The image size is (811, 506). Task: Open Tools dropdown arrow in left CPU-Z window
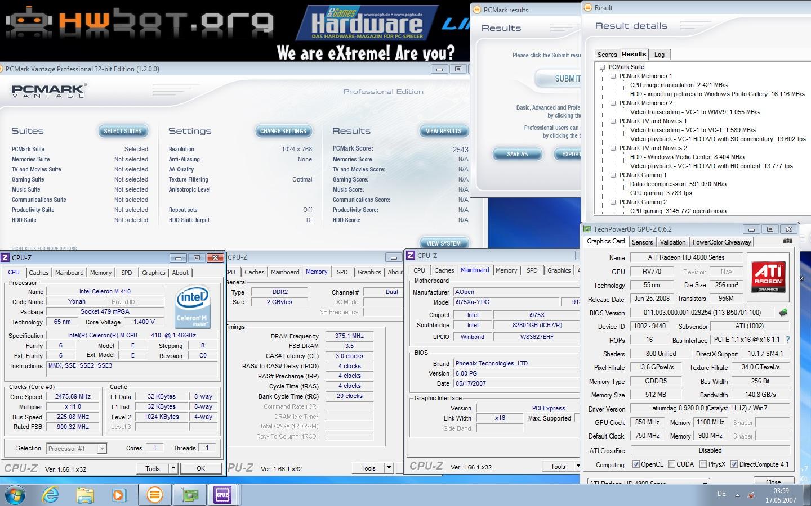173,468
